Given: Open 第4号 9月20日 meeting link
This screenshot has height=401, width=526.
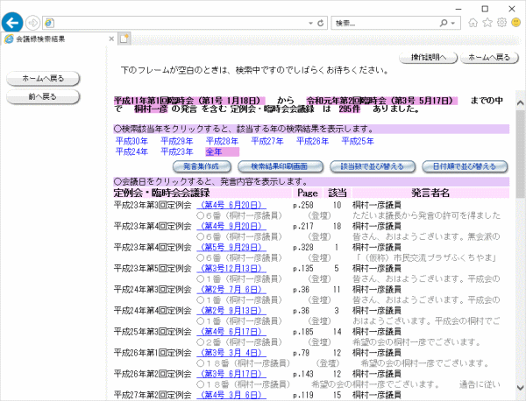Looking at the screenshot, I should pos(231,226).
